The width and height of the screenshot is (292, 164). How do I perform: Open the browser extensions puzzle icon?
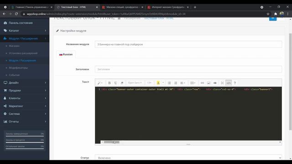coord(276,14)
